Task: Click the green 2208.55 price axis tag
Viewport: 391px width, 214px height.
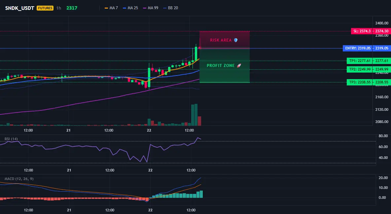Action: point(382,82)
